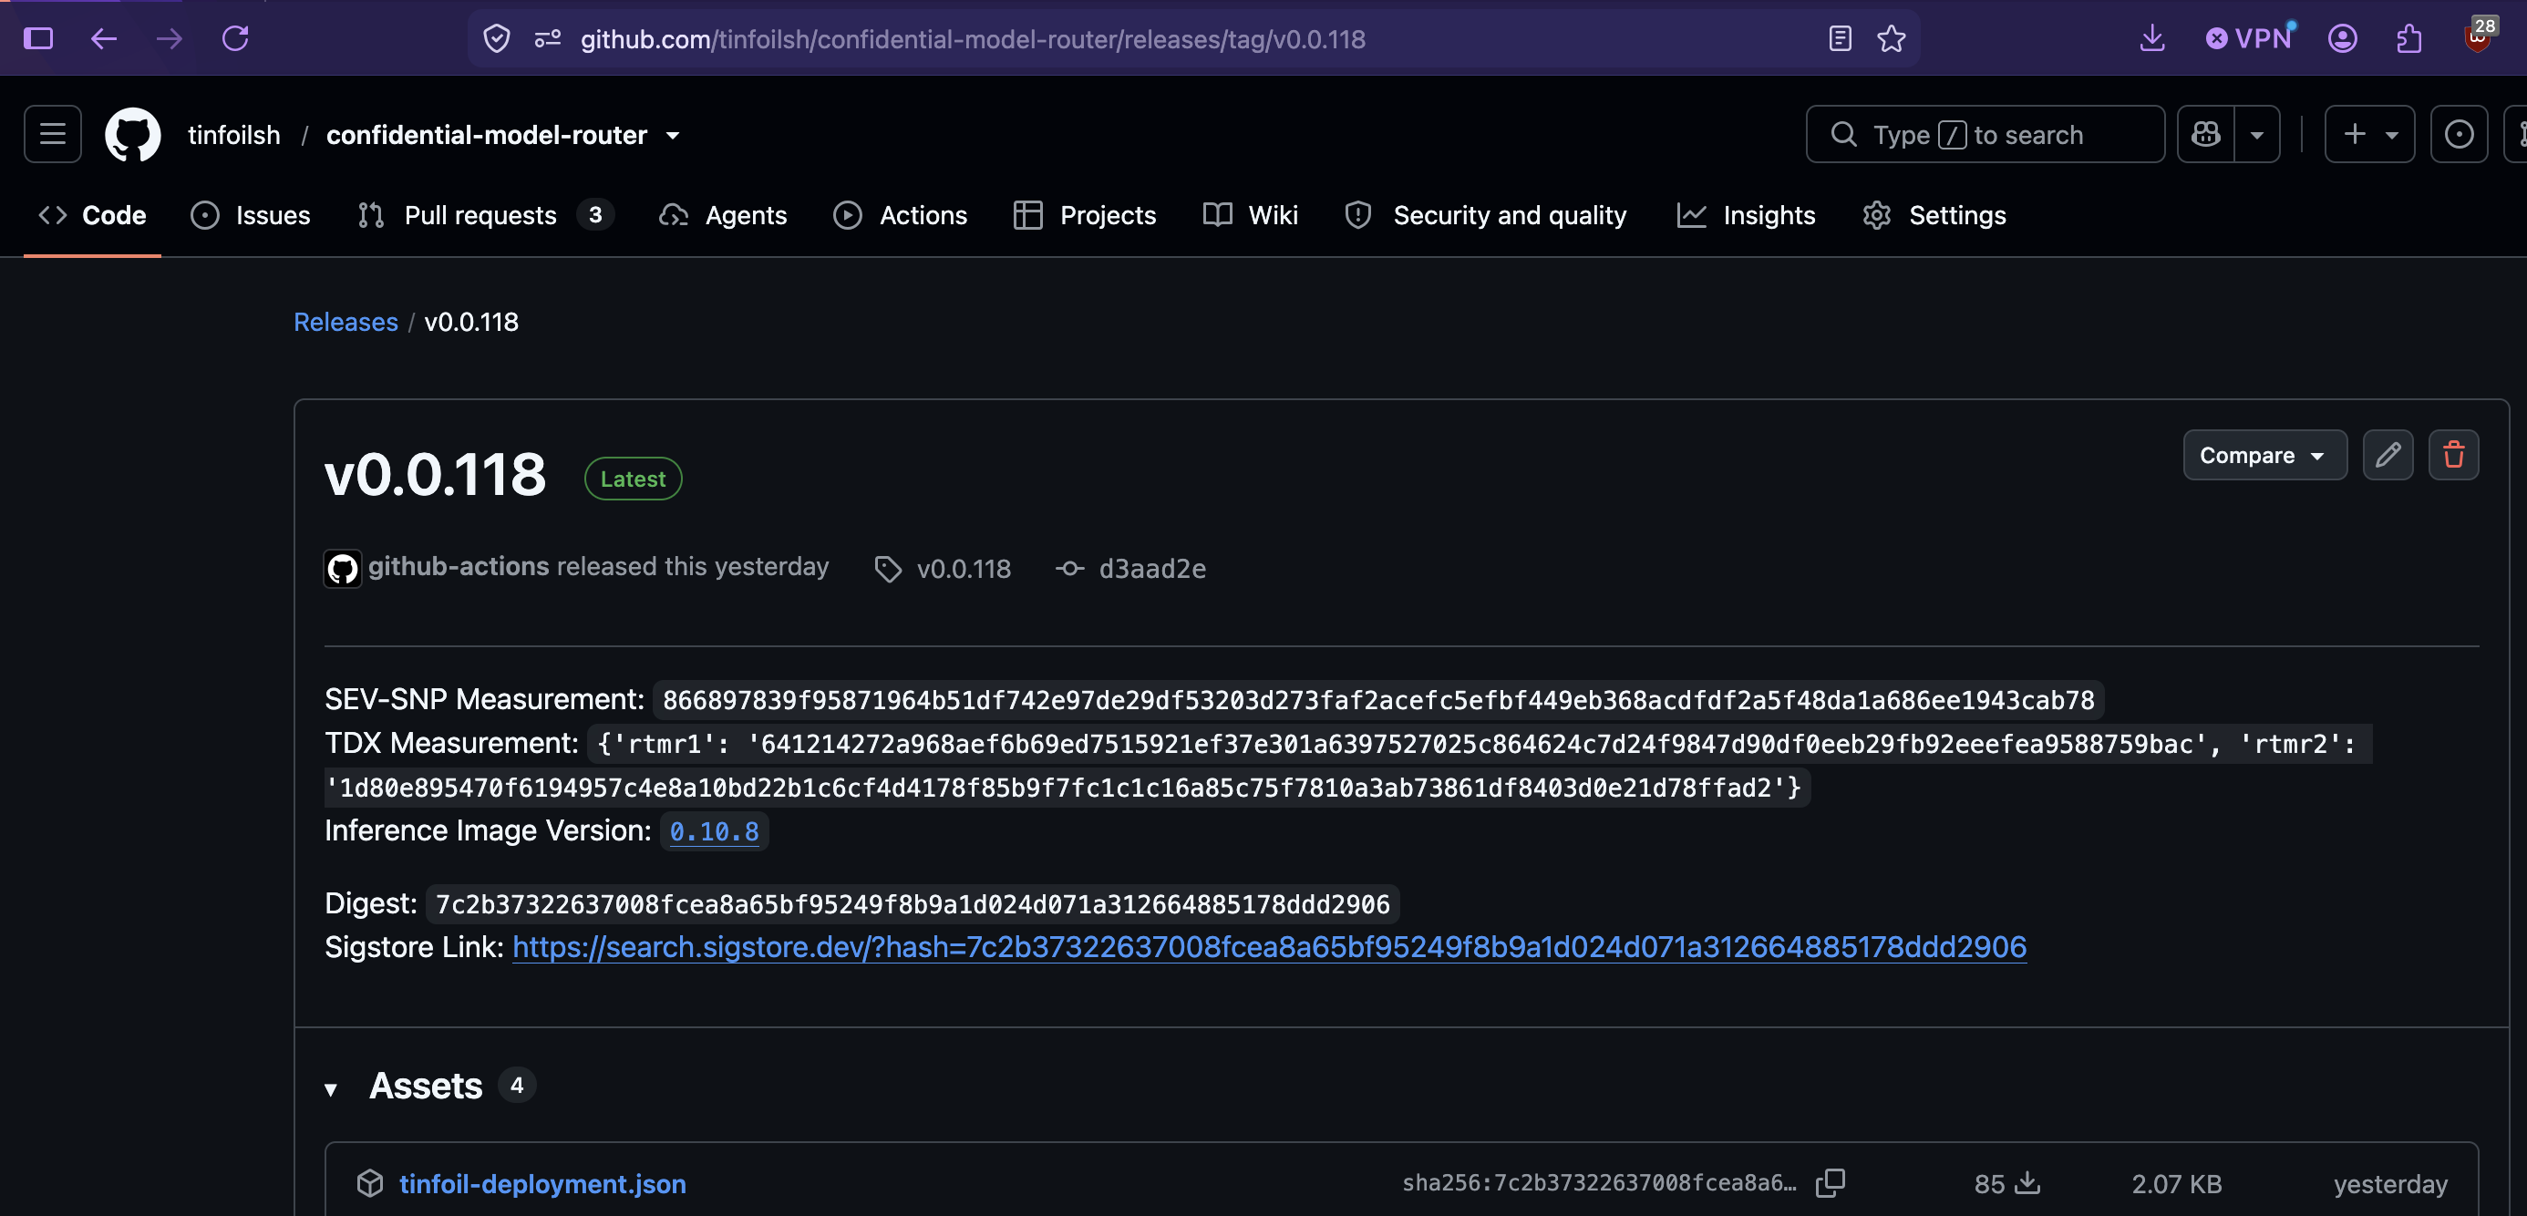Open the Actions tab
The width and height of the screenshot is (2527, 1216).
tap(901, 215)
